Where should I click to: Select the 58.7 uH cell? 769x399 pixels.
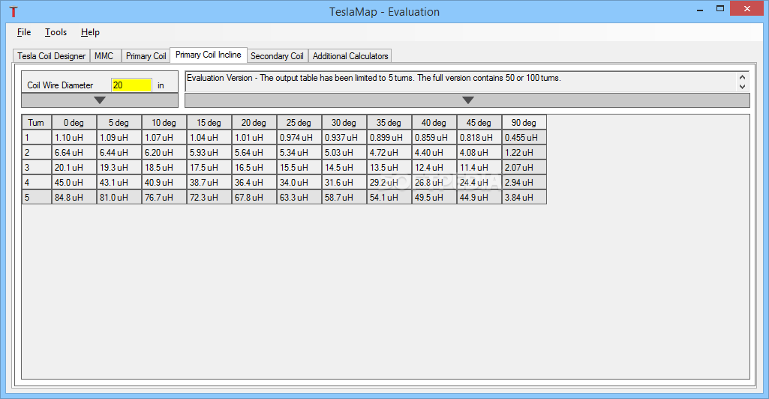coord(344,198)
